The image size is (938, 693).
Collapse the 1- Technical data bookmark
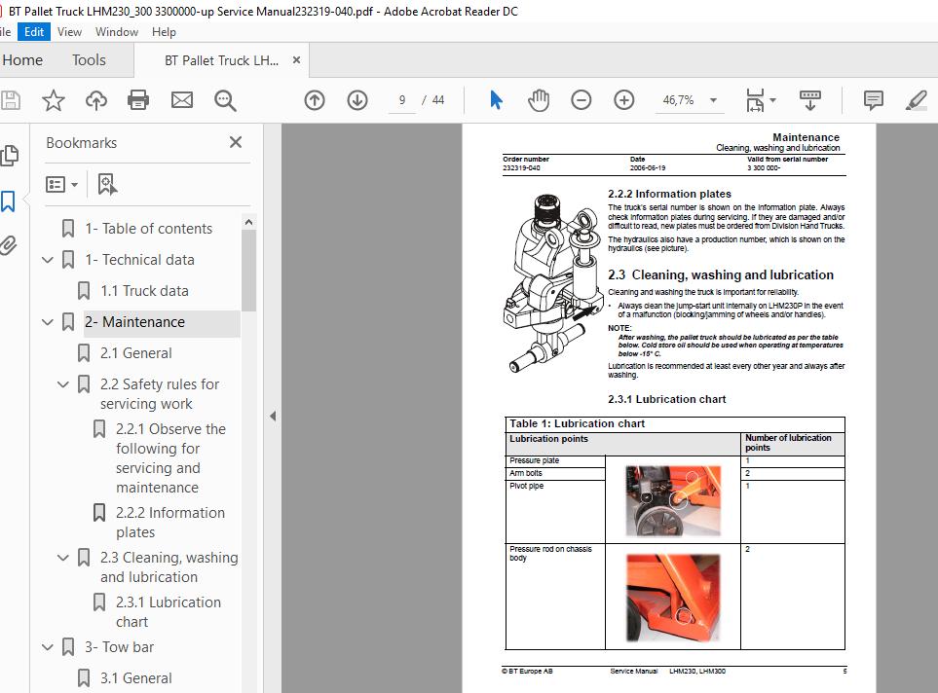[x=48, y=260]
